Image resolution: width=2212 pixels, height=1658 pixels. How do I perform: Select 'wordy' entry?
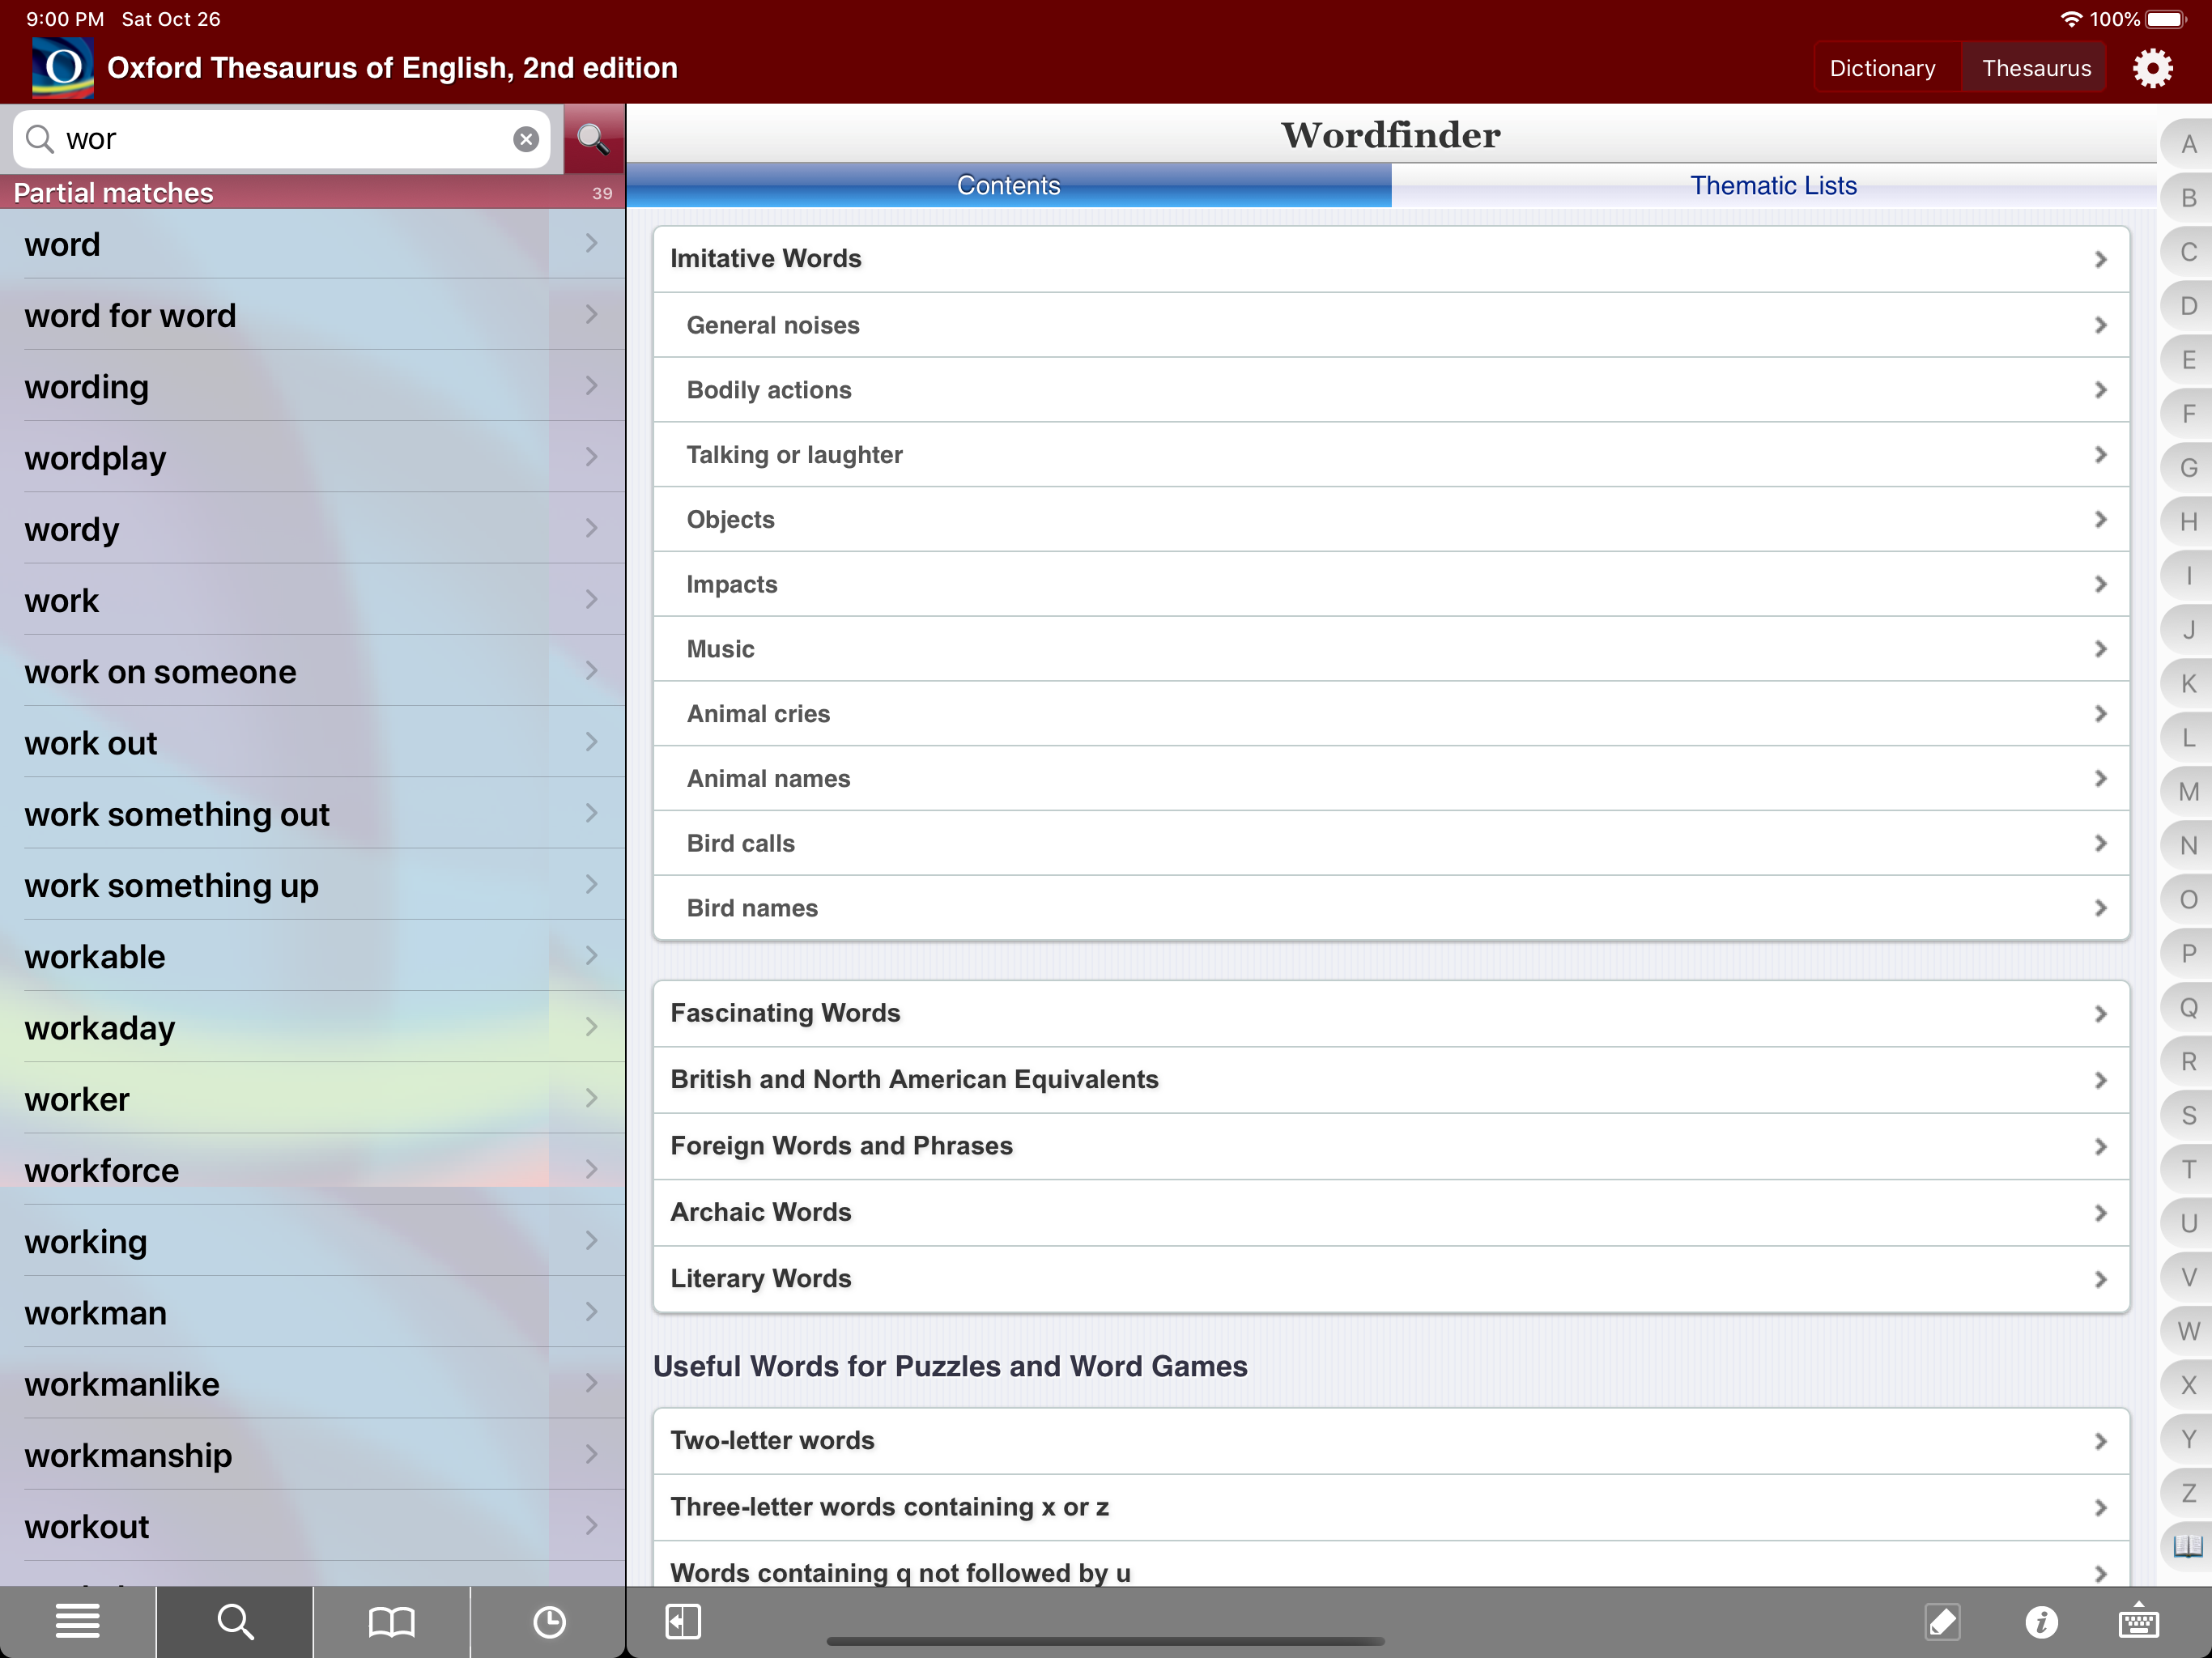(312, 528)
